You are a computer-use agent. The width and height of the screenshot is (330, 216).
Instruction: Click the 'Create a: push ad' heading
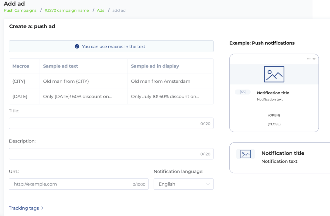(x=32, y=26)
